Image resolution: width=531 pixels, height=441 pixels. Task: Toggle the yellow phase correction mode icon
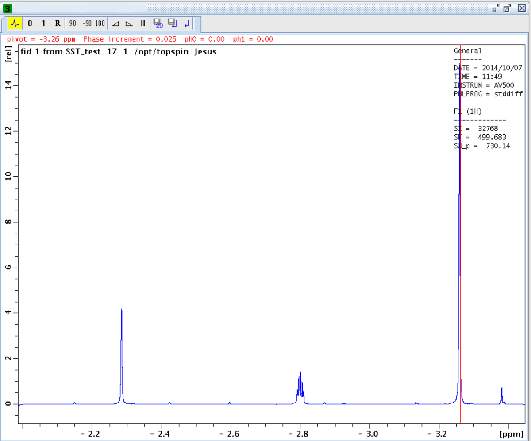click(15, 23)
